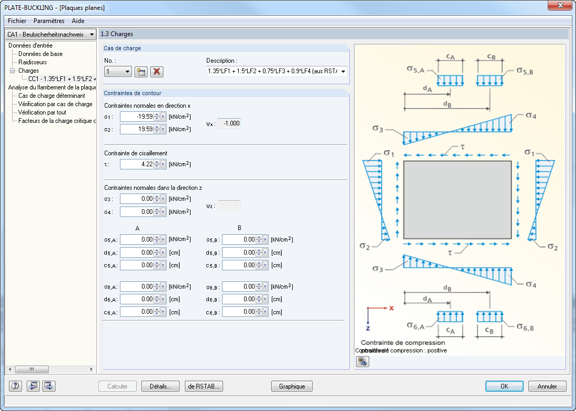Viewport: 576px width, 411px height.
Task: Click the σ2 input field
Action: pyautogui.click(x=137, y=129)
